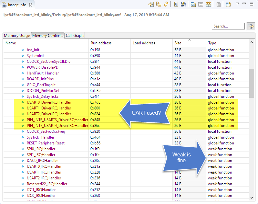Click the binary 0101 group icon
258x204 pixels.
coord(183,4)
